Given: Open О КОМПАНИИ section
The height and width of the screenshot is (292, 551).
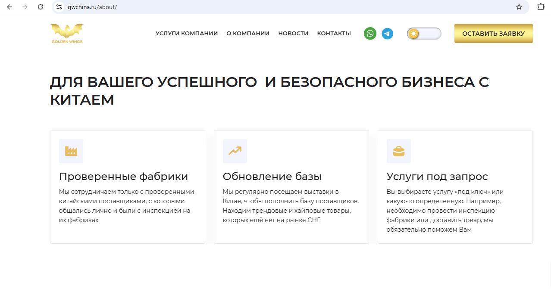Looking at the screenshot, I should coord(248,33).
